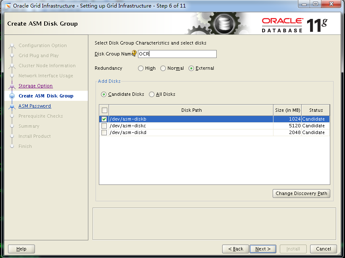345x258 pixels.
Task: Select Normal redundancy radio button
Action: (x=163, y=68)
